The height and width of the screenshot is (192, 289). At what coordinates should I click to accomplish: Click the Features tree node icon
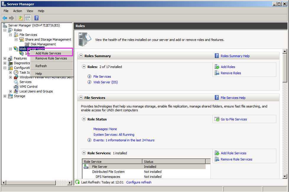click(x=10, y=58)
